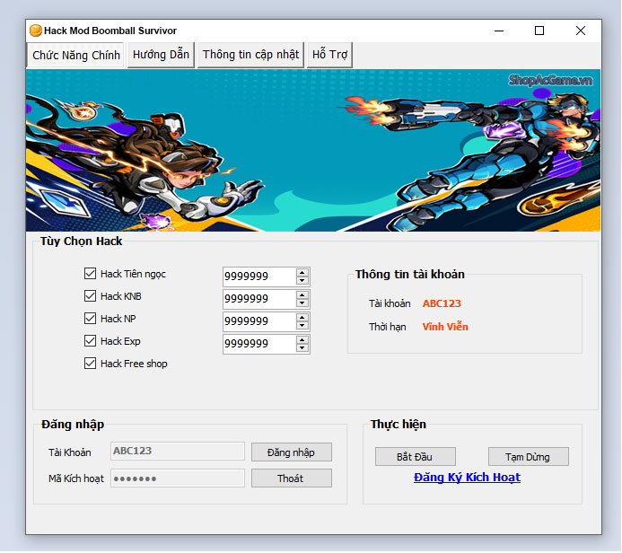Open the Hướng Dẫn tab
Viewport: 622px width, 553px height.
coord(161,55)
